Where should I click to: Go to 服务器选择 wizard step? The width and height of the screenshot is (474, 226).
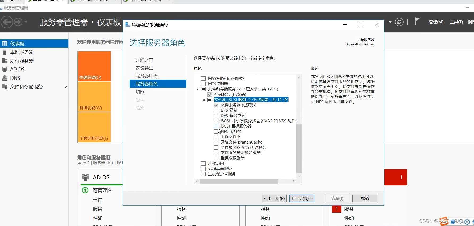(147, 76)
